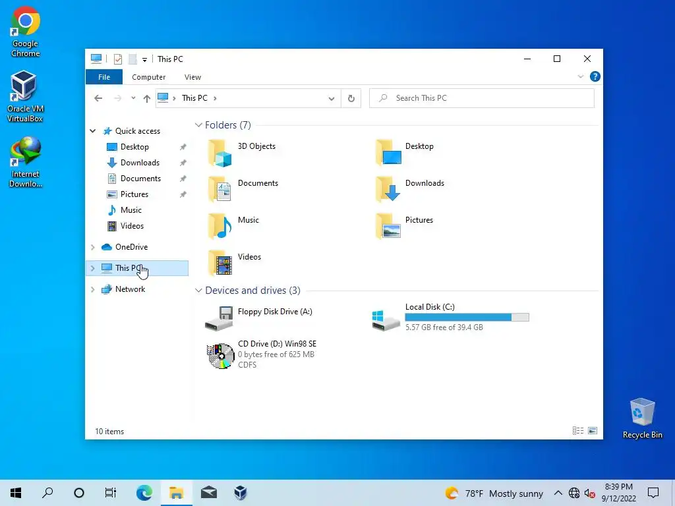Image resolution: width=675 pixels, height=506 pixels.
Task: Go up one level with Up arrow
Action: pyautogui.click(x=147, y=99)
